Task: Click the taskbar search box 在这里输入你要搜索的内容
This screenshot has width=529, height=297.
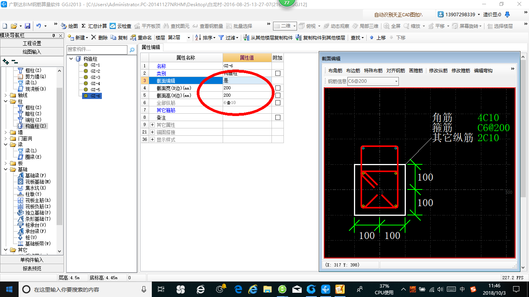Action: [x=85, y=289]
